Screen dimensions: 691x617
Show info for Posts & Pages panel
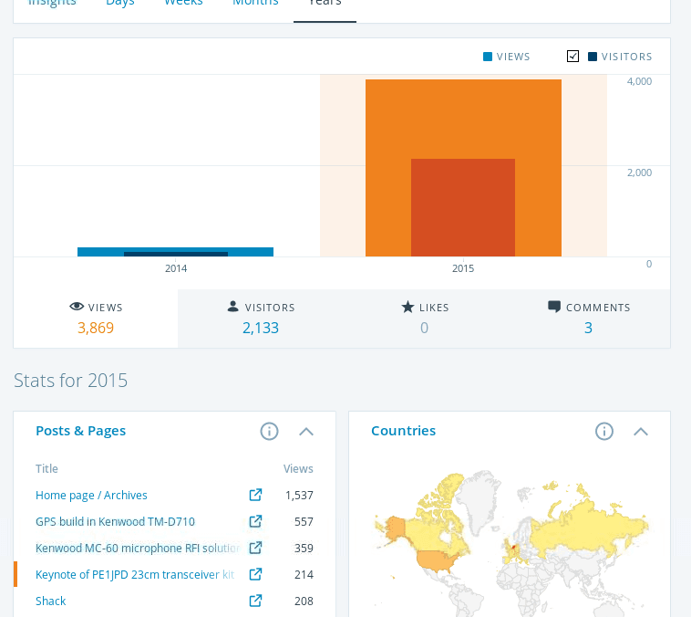[x=269, y=431]
